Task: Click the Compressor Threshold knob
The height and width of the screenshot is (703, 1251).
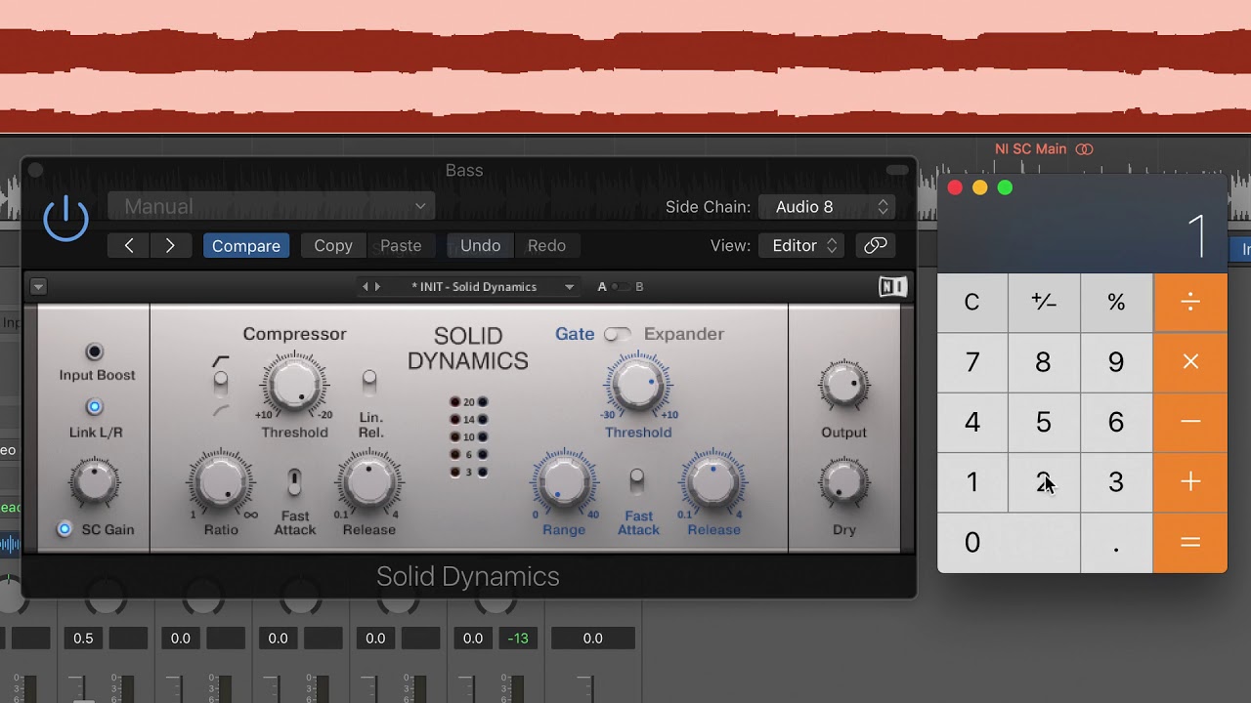Action: point(294,385)
